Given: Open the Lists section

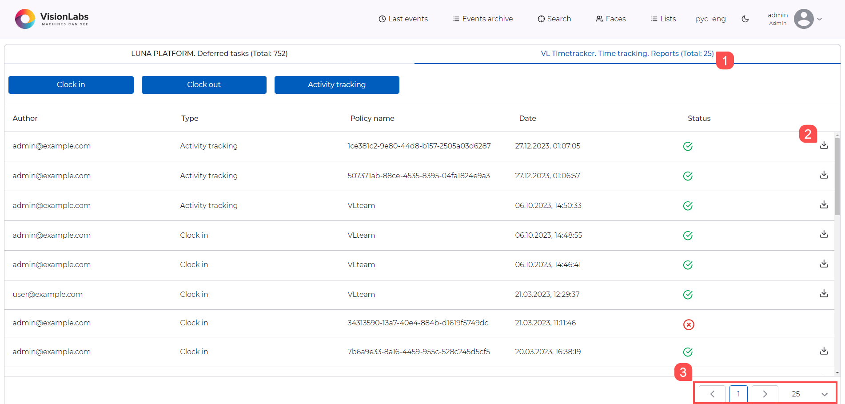Looking at the screenshot, I should tap(663, 19).
